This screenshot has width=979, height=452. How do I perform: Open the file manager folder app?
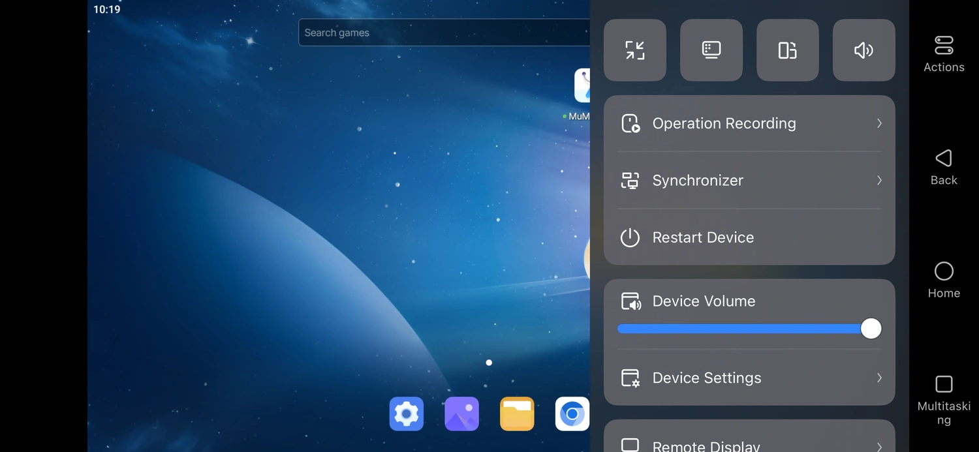click(517, 414)
